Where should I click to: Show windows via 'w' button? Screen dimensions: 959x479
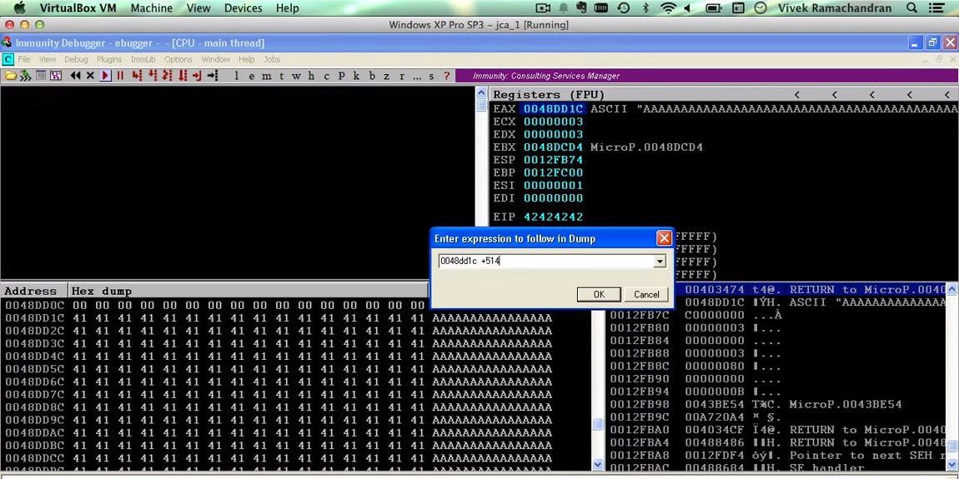[296, 76]
